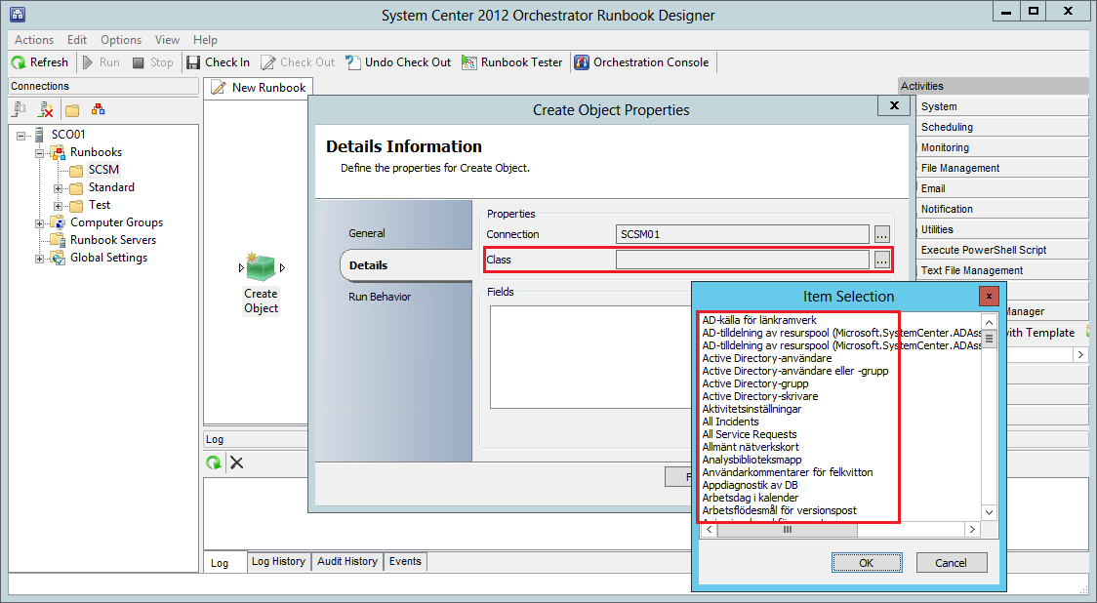Select 'Active Directory-grupp' in the list
Viewport: 1097px width, 603px height.
[x=755, y=383]
